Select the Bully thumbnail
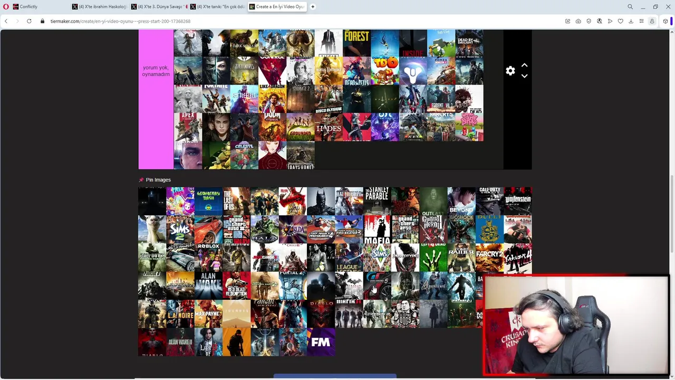The width and height of the screenshot is (675, 380). (489, 230)
